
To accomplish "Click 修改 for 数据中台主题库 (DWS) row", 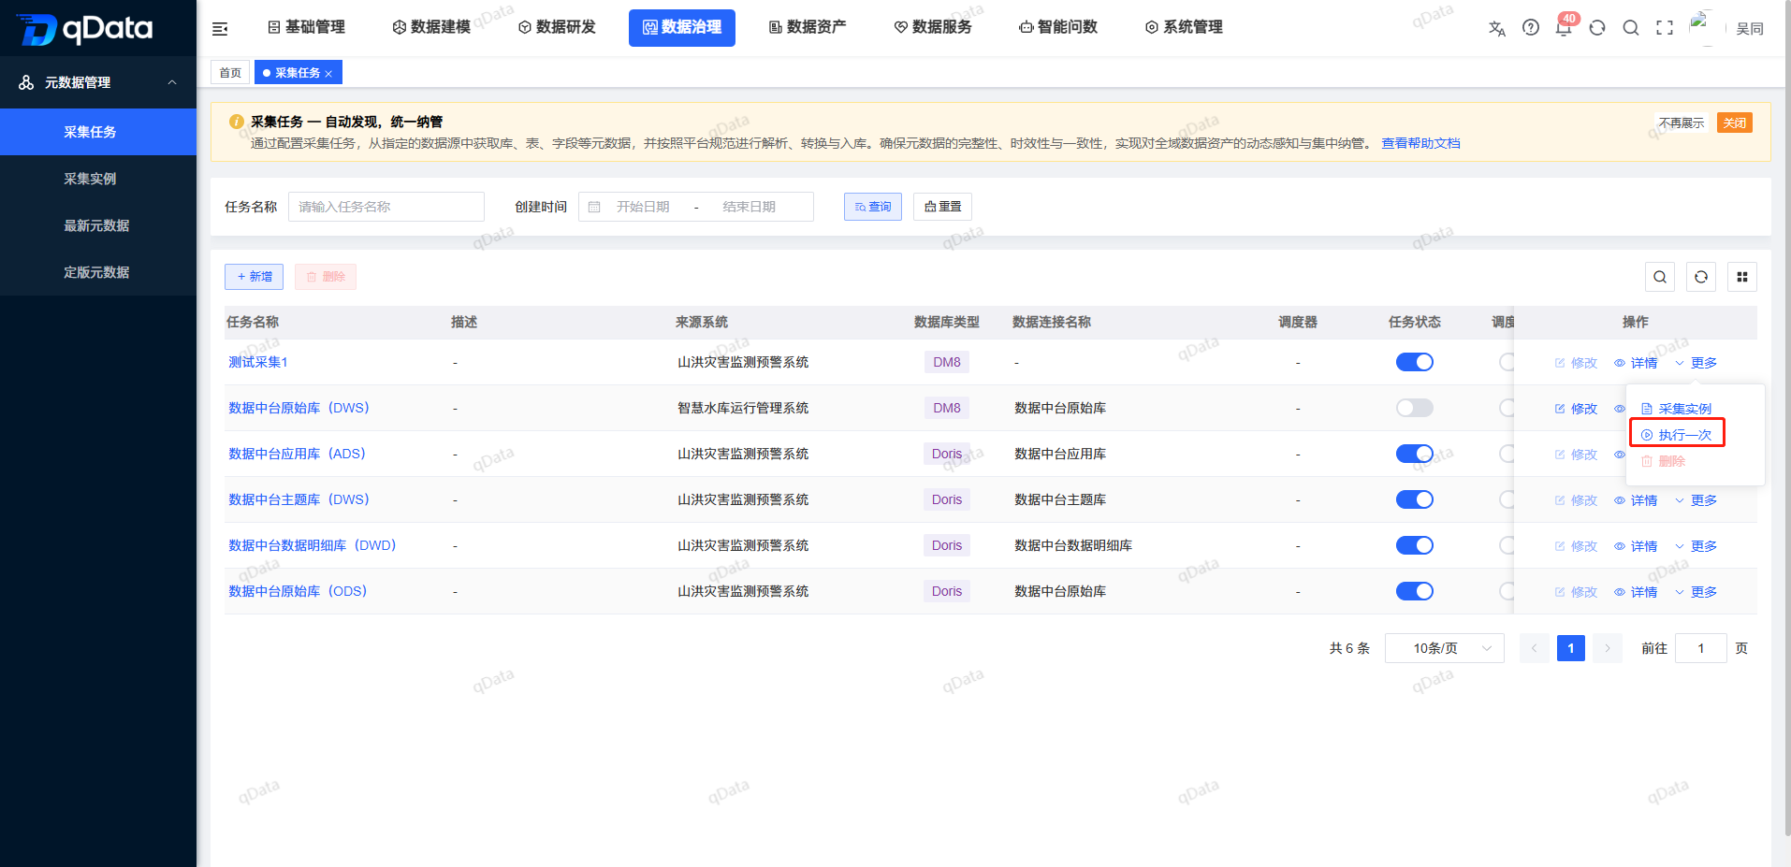I will click(x=1576, y=500).
